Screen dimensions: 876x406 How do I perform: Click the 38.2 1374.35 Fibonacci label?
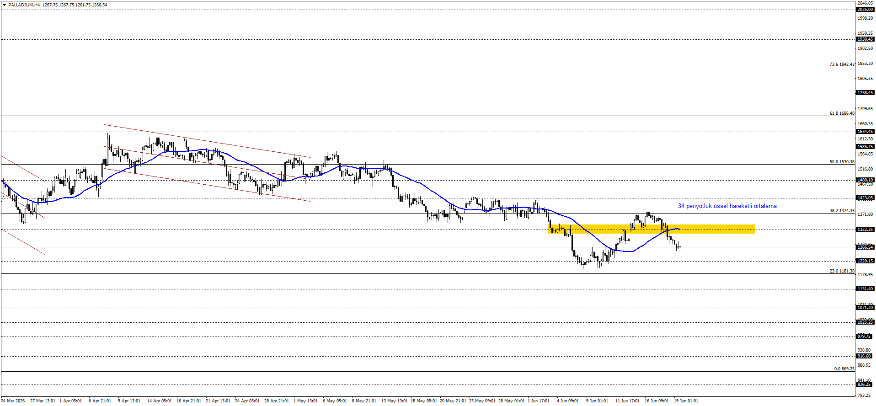click(x=842, y=211)
